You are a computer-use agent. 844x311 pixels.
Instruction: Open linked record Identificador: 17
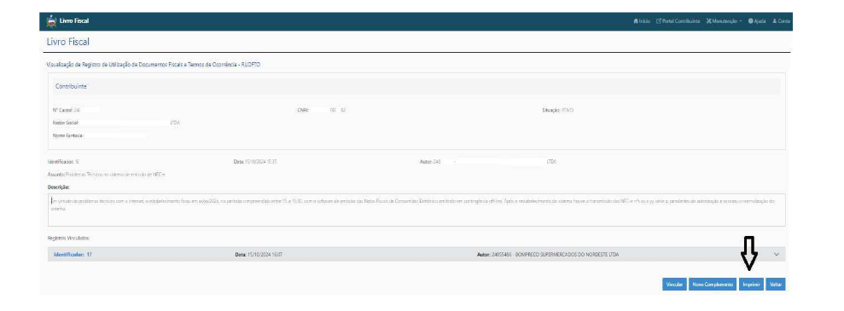pyautogui.click(x=73, y=254)
